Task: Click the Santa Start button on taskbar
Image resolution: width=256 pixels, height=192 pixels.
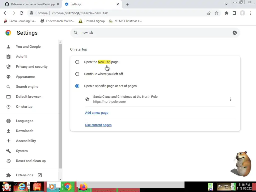Action: tap(6, 187)
